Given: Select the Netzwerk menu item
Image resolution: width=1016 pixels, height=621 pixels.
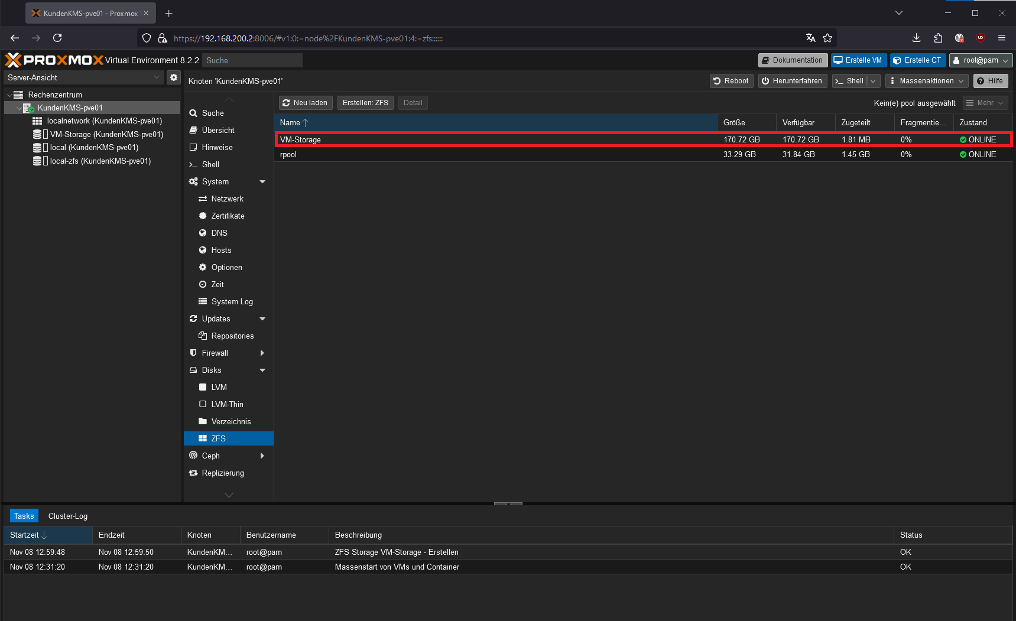Looking at the screenshot, I should pyautogui.click(x=227, y=199).
